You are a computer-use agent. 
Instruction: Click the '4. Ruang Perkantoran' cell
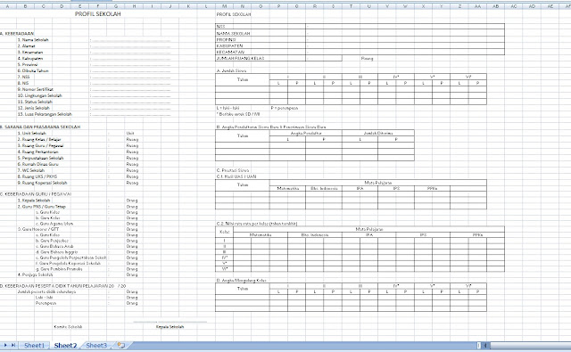click(37, 151)
